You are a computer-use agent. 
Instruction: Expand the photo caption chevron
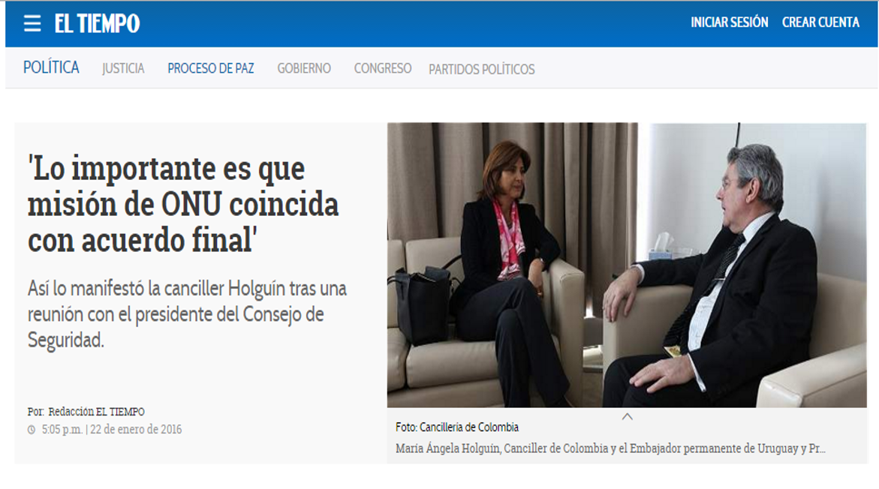pos(628,416)
